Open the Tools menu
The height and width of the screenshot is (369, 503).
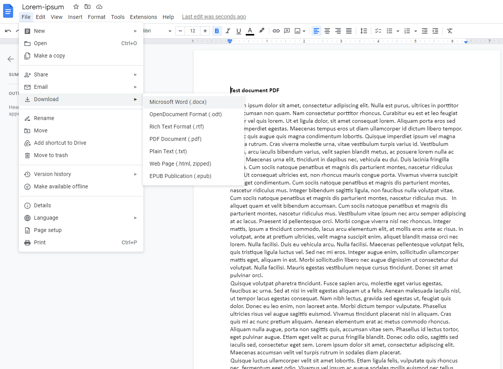[x=118, y=17]
